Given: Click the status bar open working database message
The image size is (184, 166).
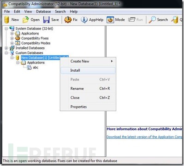Looking at the screenshot, I should pos(60,161).
